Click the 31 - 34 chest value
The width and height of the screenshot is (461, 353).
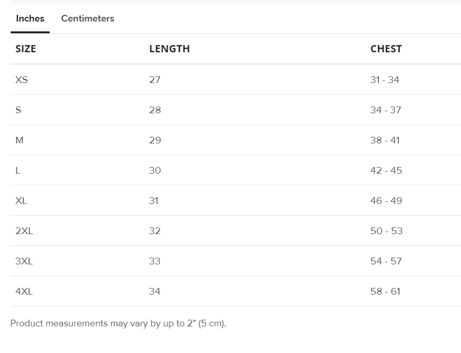click(x=385, y=80)
